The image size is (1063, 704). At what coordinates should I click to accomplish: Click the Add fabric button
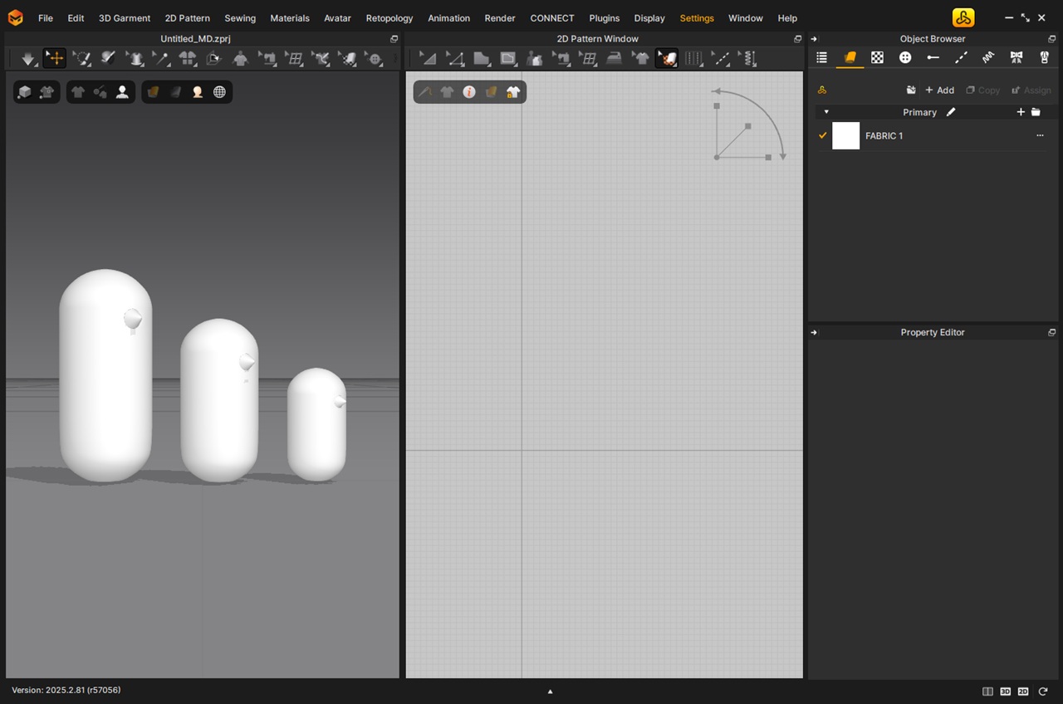[940, 90]
